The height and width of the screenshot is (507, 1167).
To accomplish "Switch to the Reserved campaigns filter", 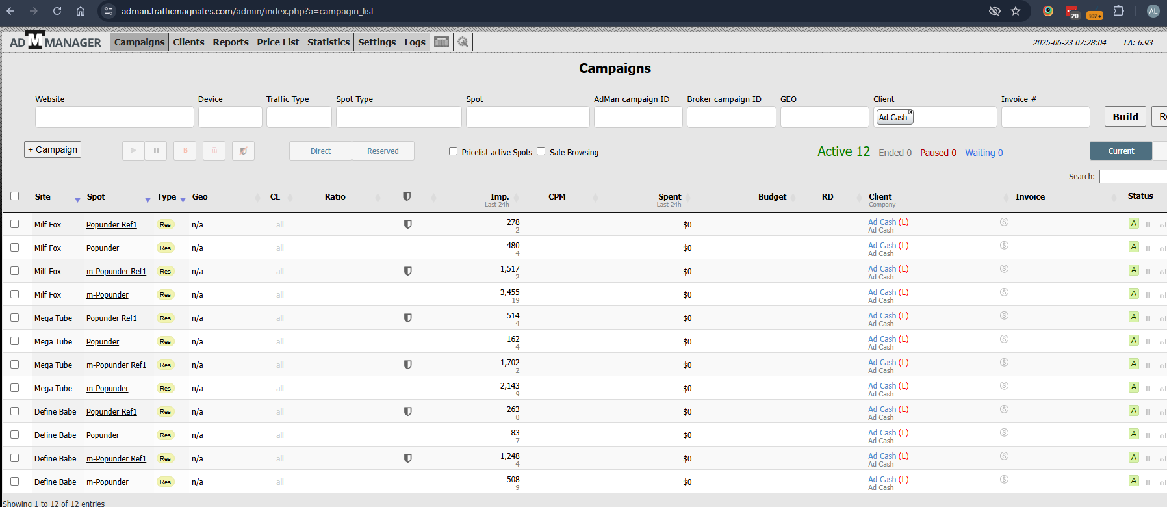I will [383, 151].
